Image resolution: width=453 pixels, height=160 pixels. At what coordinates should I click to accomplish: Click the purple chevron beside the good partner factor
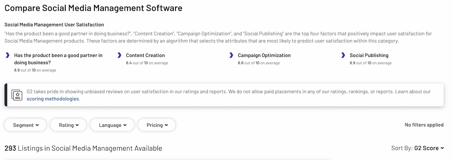click(x=8, y=55)
